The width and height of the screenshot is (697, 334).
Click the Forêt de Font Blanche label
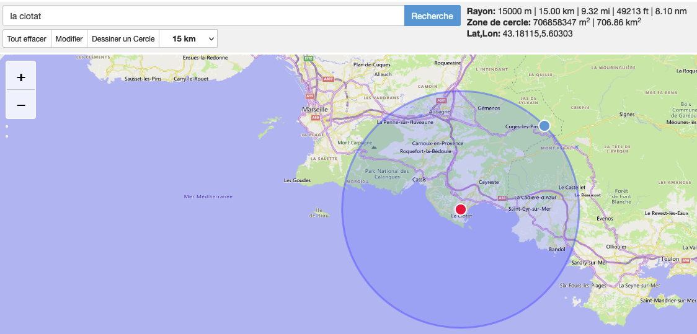point(621,196)
